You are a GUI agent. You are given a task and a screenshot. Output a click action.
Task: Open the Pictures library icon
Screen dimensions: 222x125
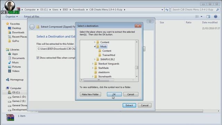click(10, 67)
